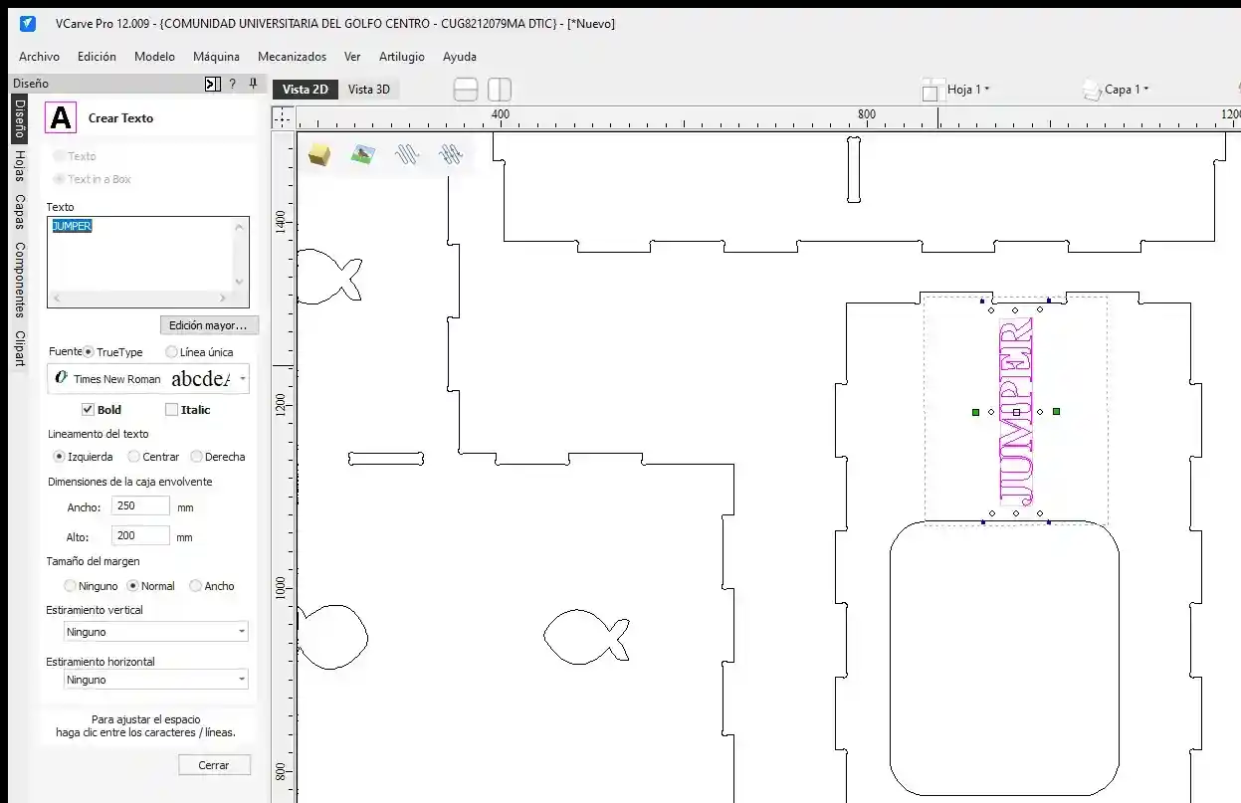Open the Capas side tab
1241x803 pixels.
[20, 211]
